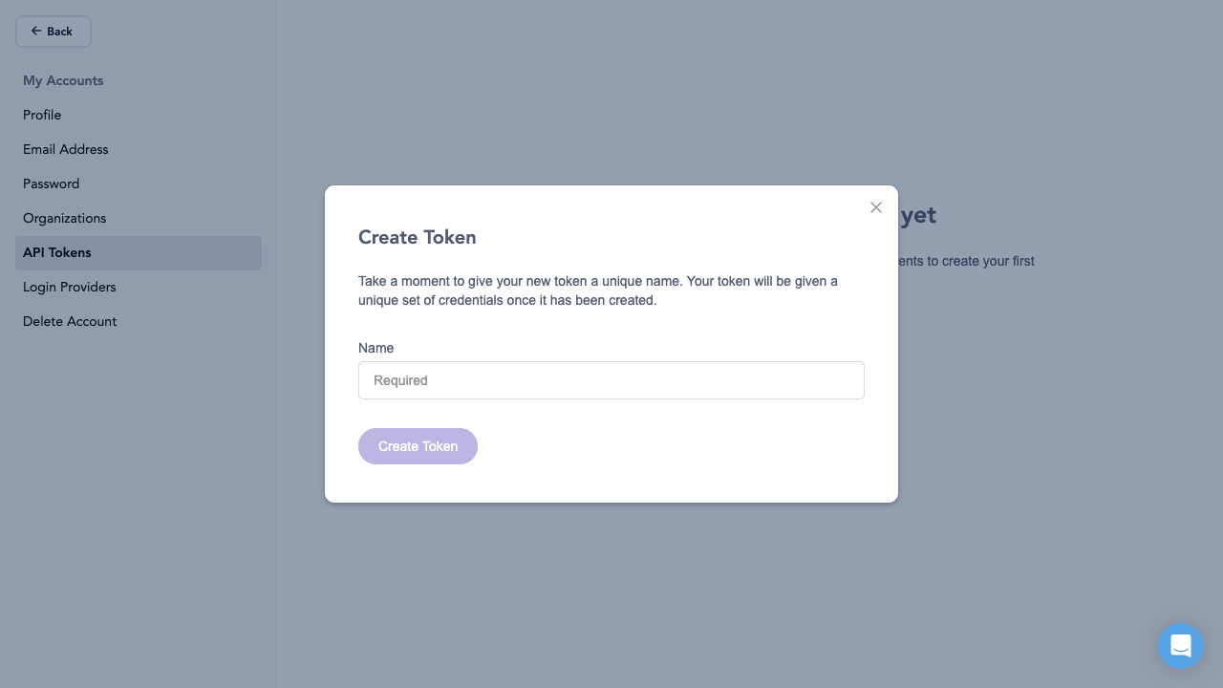
Task: Click the dimmed Create Token submit button
Action: (x=418, y=446)
